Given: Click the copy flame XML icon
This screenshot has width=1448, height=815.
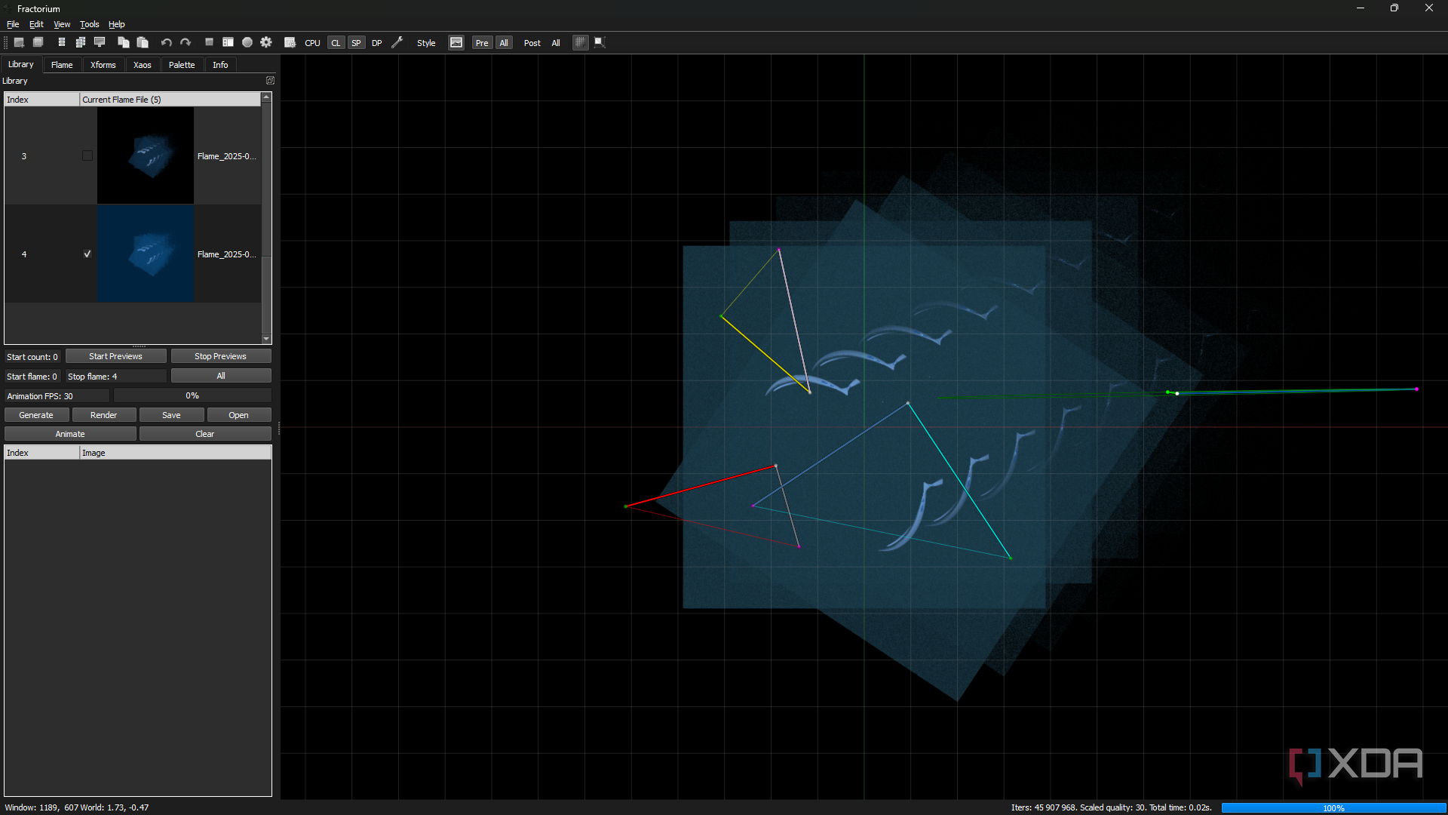Looking at the screenshot, I should (123, 43).
